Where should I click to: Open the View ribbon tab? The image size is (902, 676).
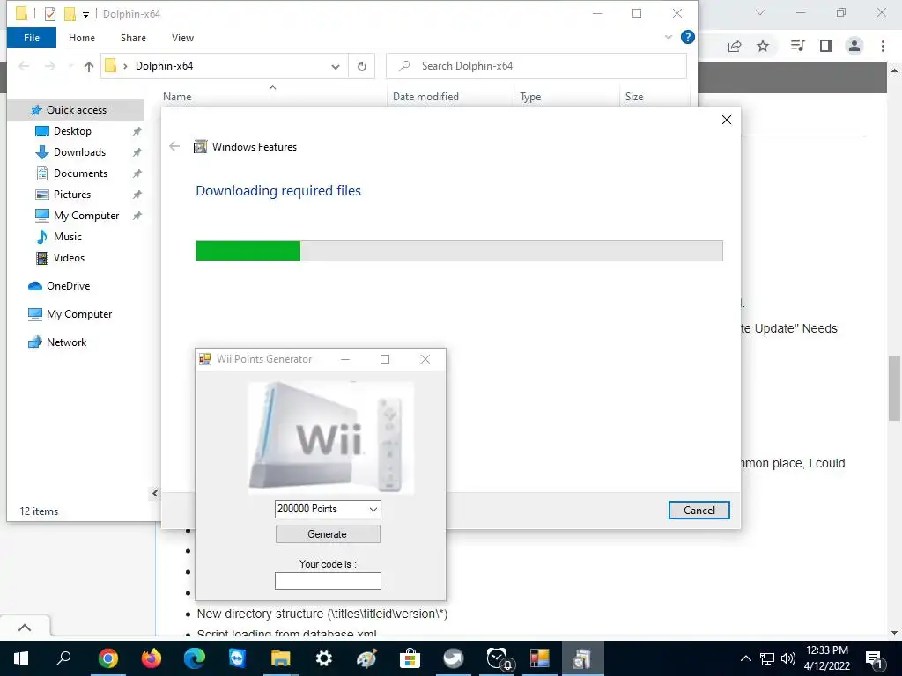(182, 38)
